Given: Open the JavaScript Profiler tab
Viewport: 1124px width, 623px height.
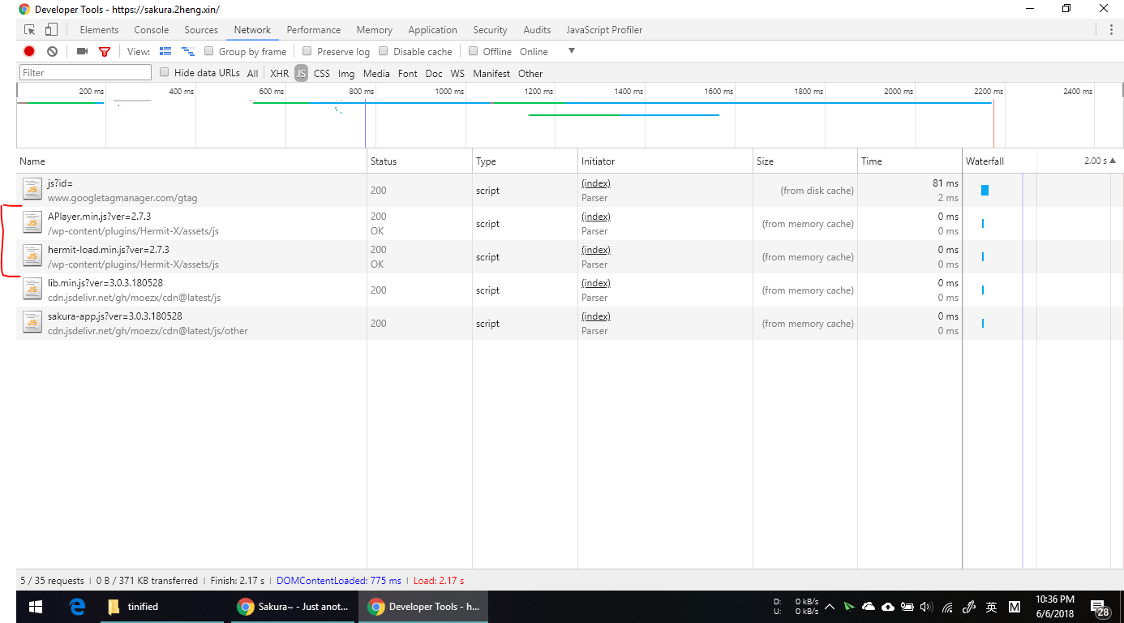Looking at the screenshot, I should tap(604, 30).
